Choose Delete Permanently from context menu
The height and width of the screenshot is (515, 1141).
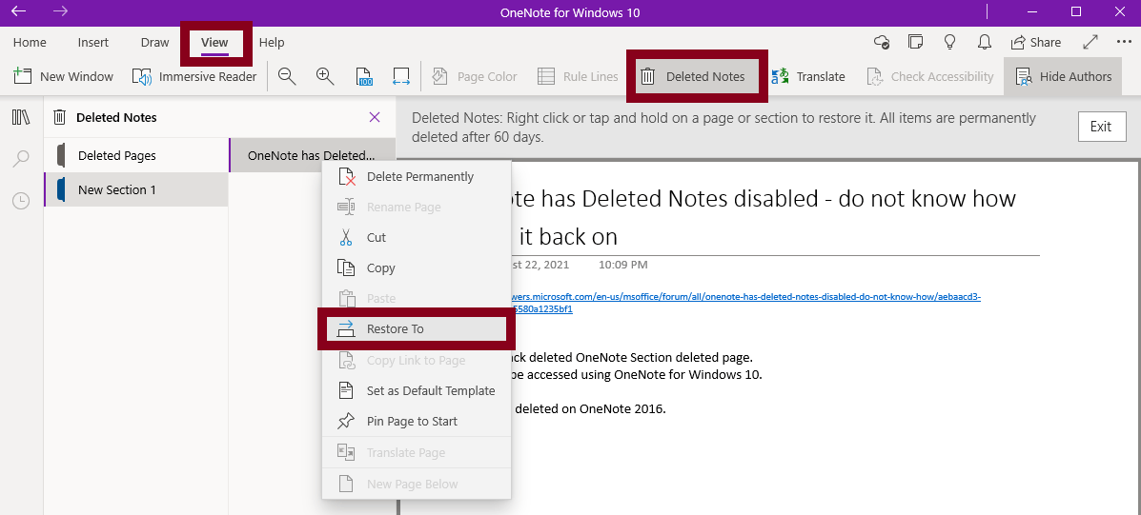click(x=417, y=176)
